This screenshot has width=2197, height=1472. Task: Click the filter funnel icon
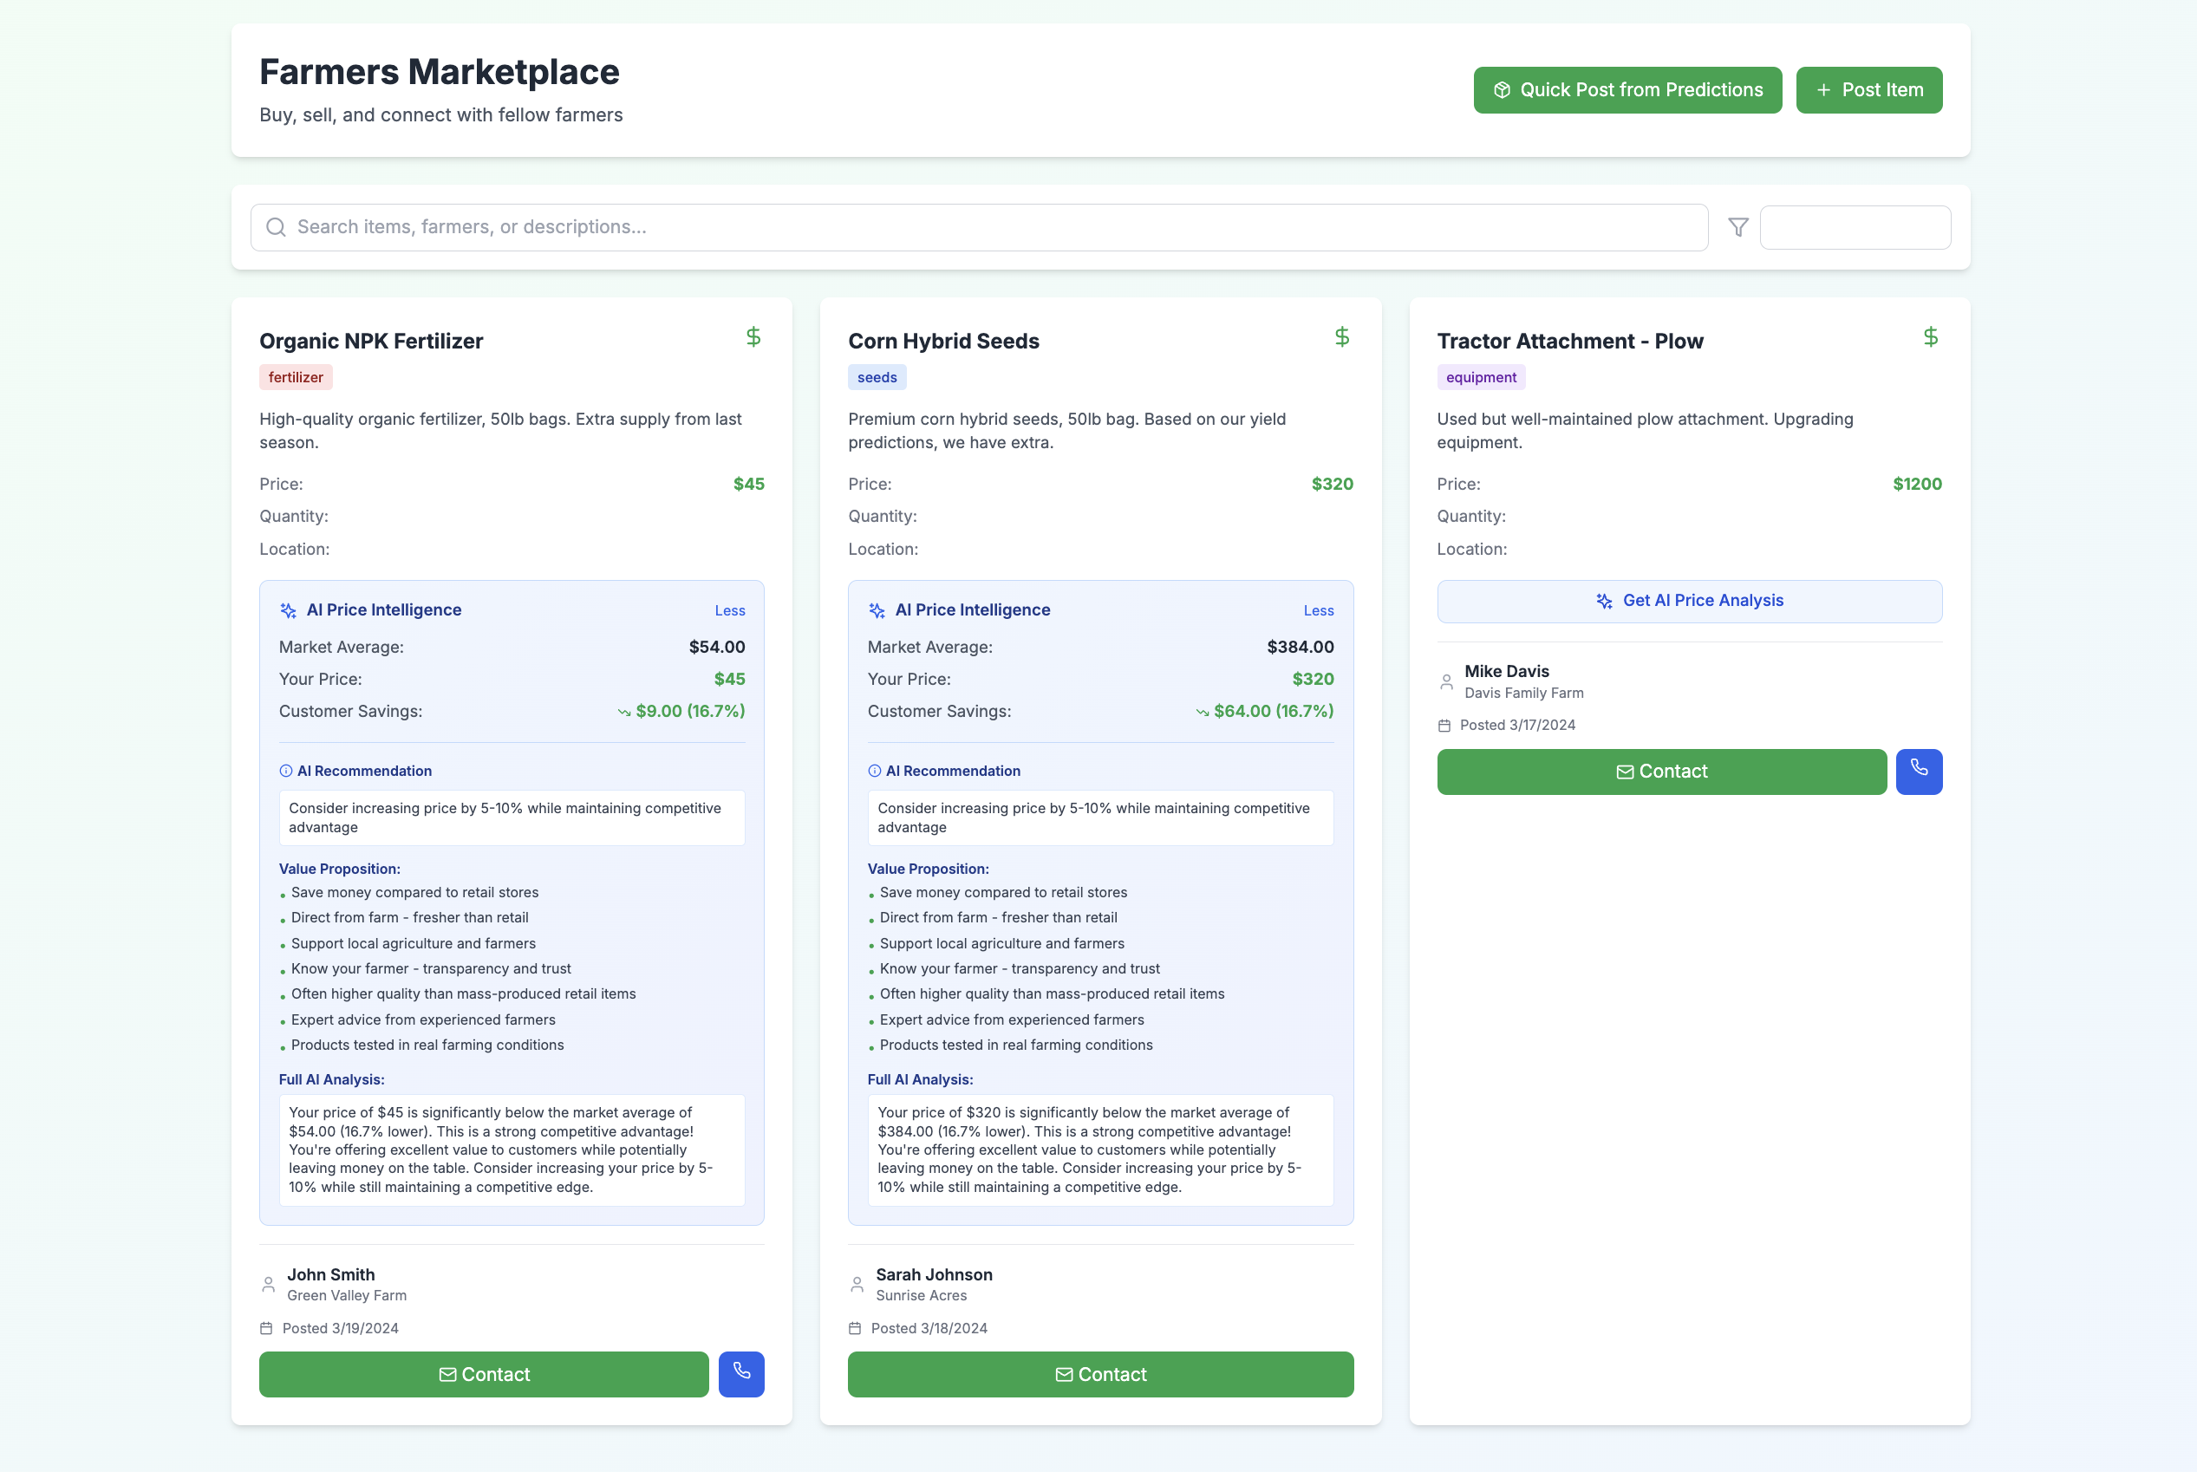pos(1737,227)
